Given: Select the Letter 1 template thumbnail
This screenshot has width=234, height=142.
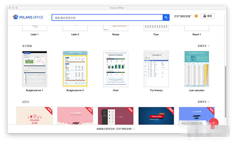Looking at the screenshot, I should (35, 28).
